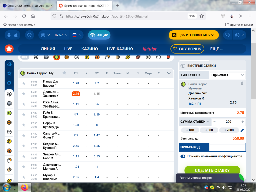Select basketball in the top sports filter row
This screenshot has height=192, width=256.
67,57
